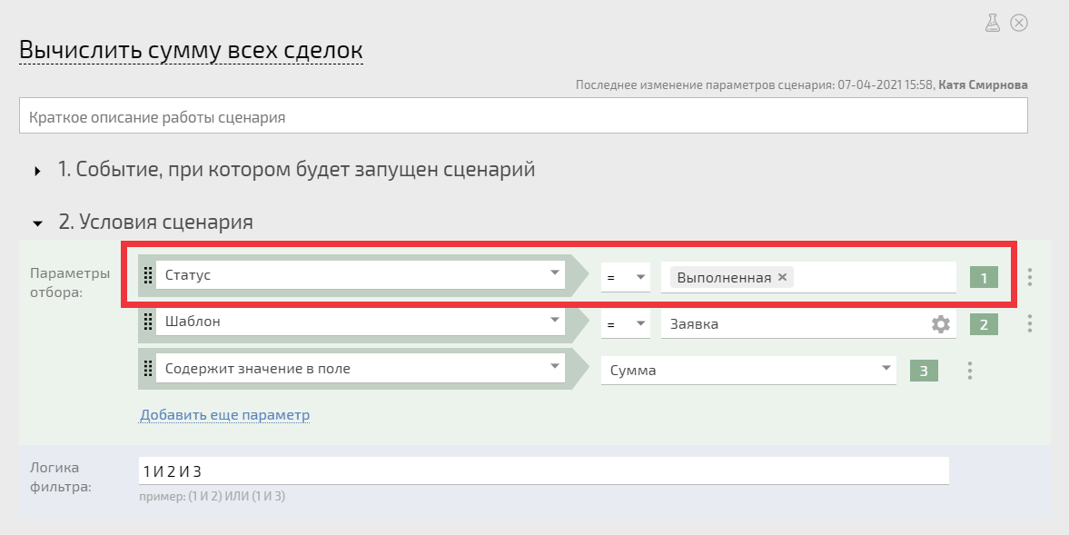Click the Логика фильтра label
The height and width of the screenshot is (535, 1069).
pyautogui.click(x=60, y=477)
